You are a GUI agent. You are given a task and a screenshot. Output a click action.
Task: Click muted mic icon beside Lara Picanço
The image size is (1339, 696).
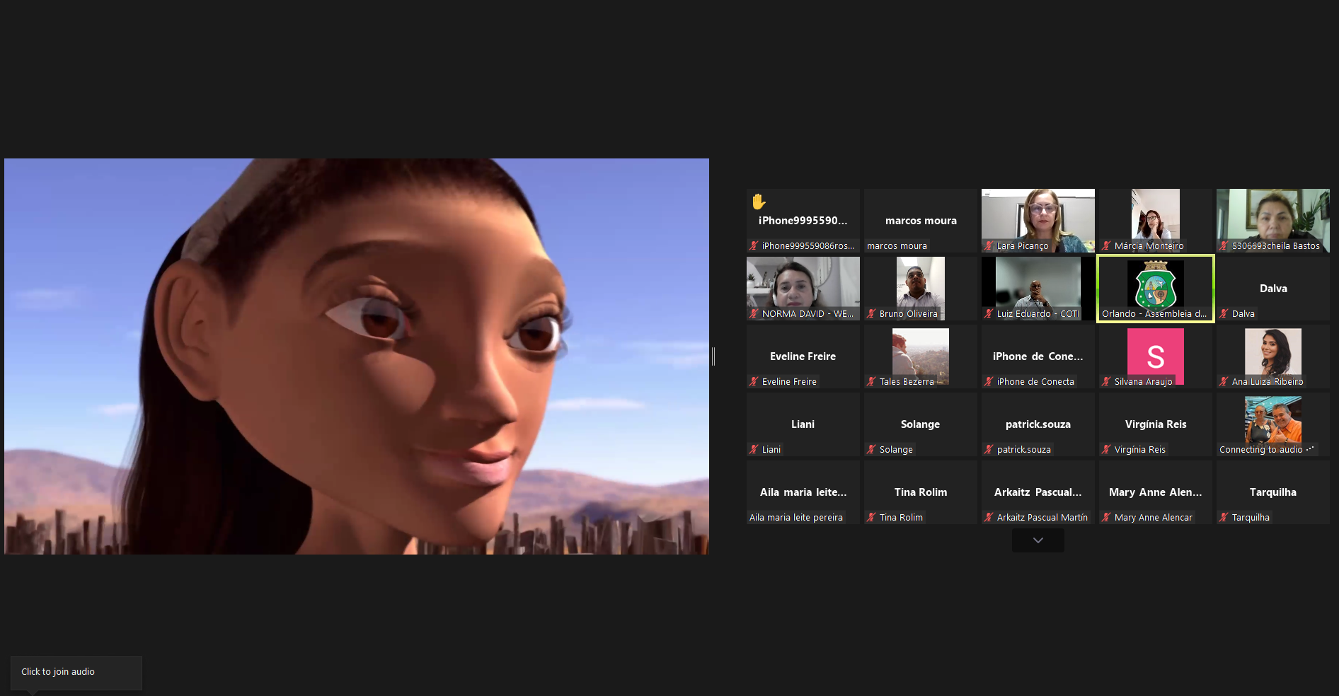pos(989,246)
